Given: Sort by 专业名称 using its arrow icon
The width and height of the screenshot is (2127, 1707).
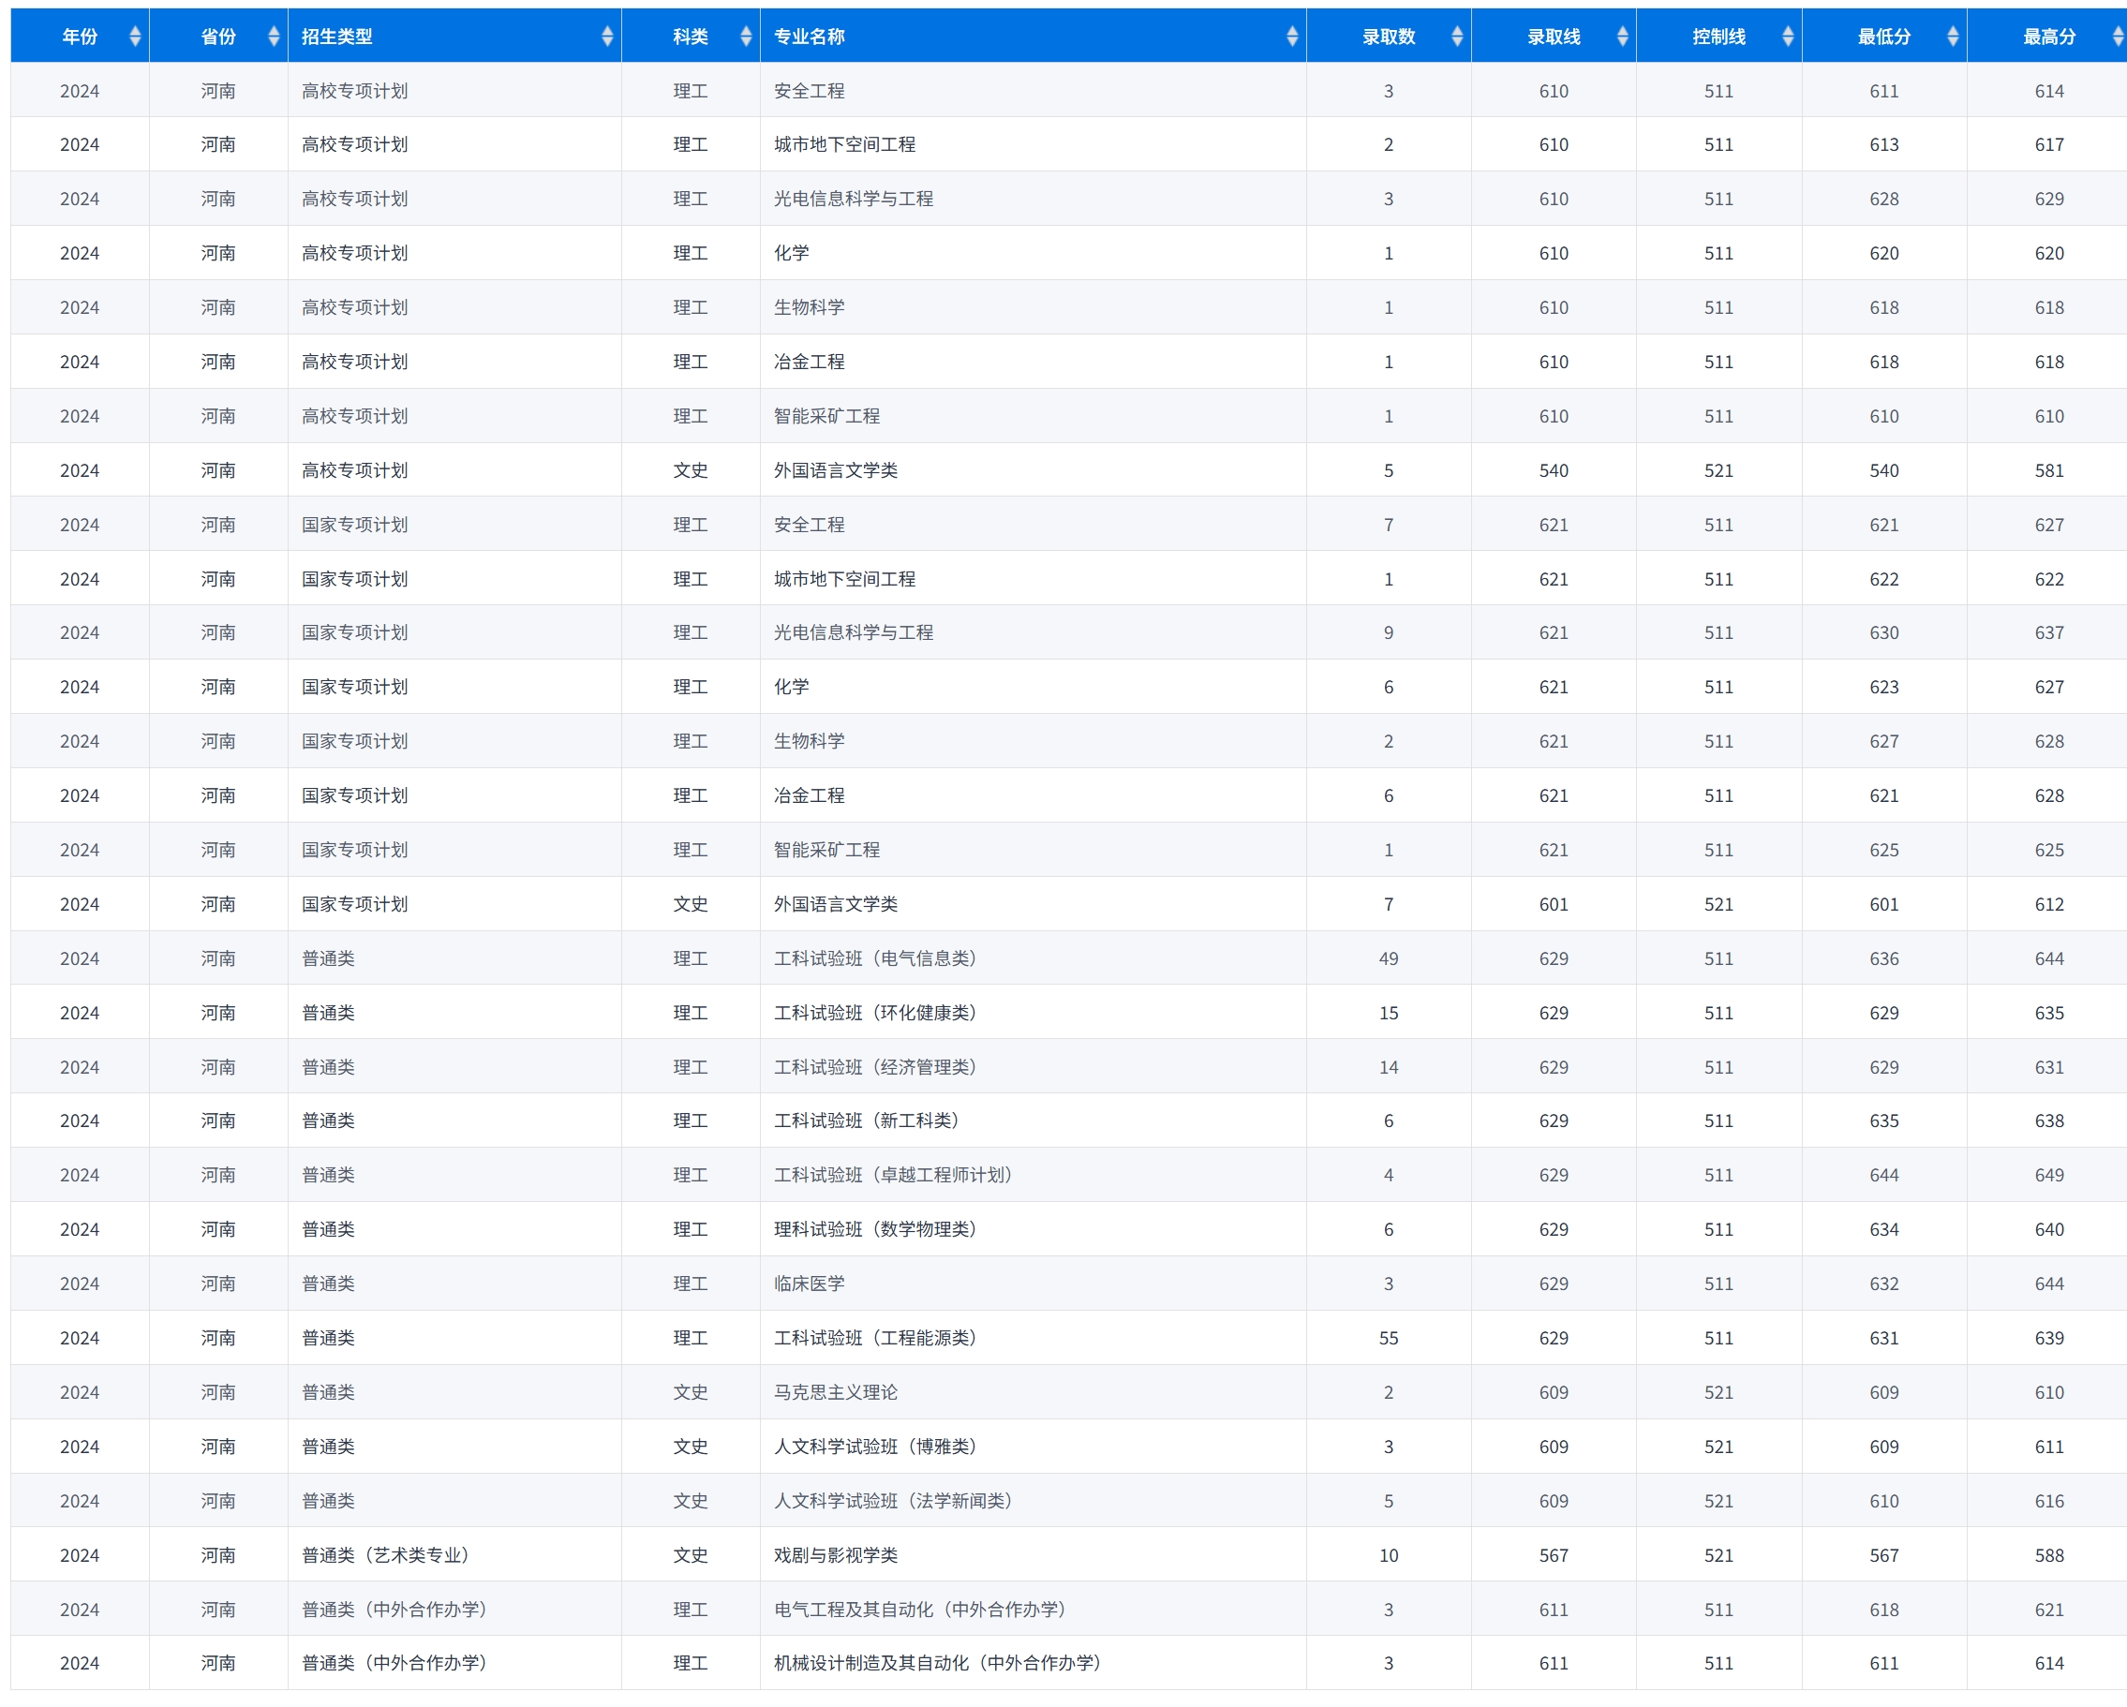Looking at the screenshot, I should (1291, 37).
